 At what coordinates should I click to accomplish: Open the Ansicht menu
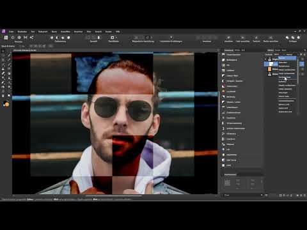(98, 32)
